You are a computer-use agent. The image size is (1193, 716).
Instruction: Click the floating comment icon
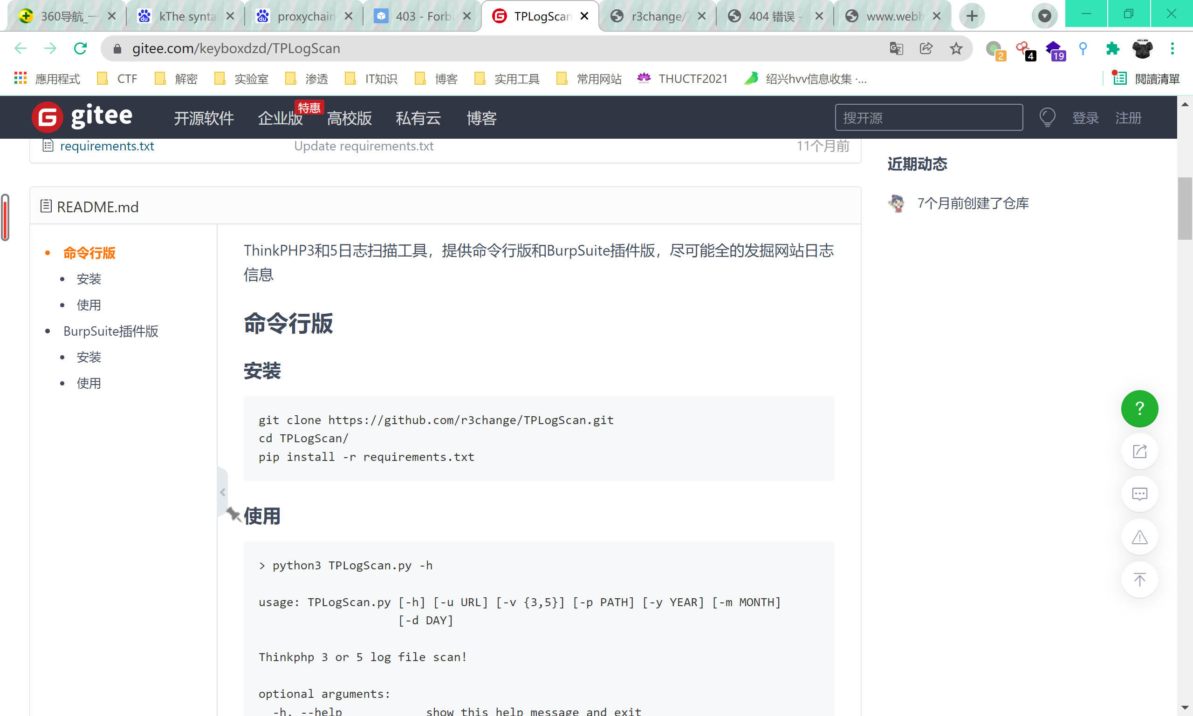click(1139, 494)
